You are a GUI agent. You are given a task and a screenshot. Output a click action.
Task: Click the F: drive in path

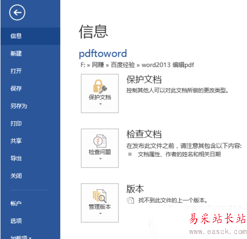click(x=83, y=65)
